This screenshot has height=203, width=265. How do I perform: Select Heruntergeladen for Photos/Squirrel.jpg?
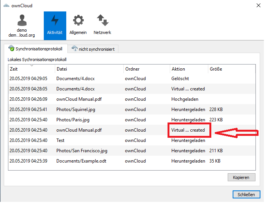click(x=188, y=110)
